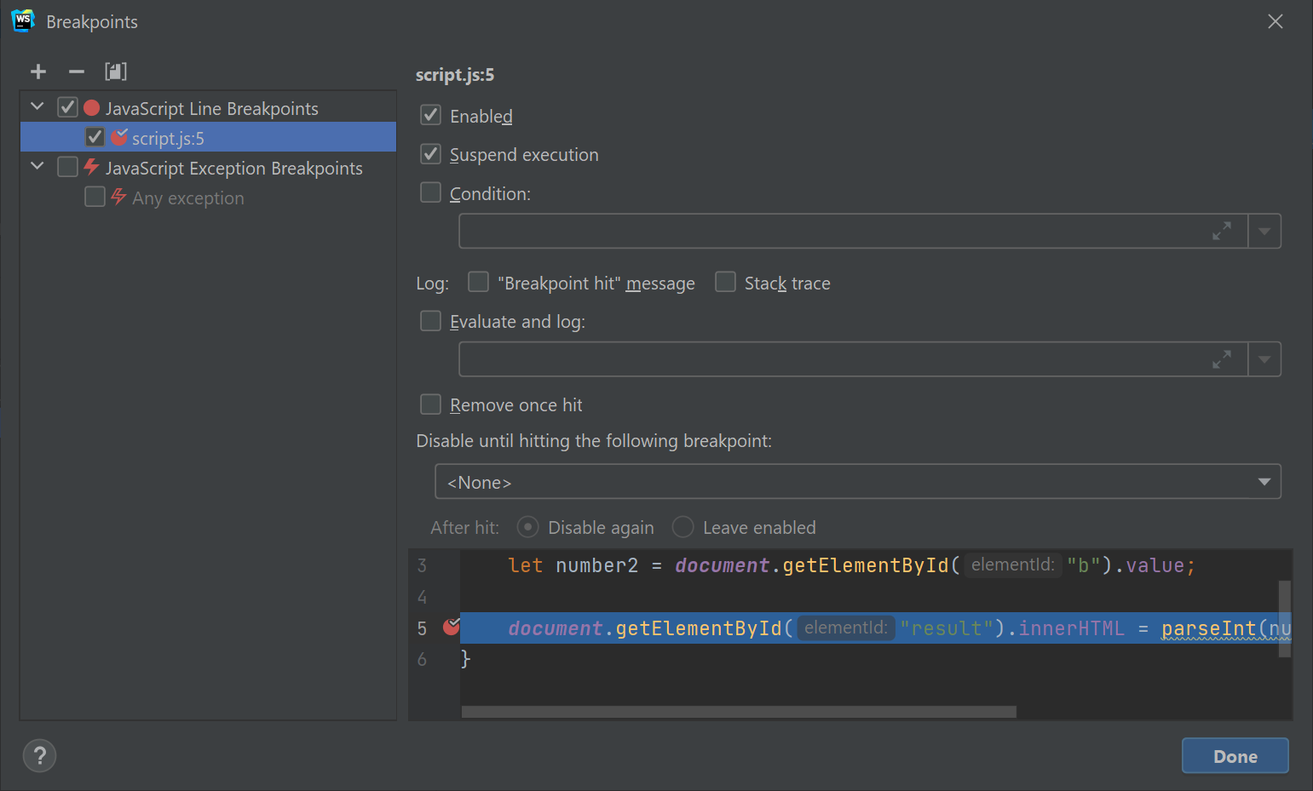Open the <None> disable-until-hit breakpoint dropdown
The height and width of the screenshot is (791, 1313).
click(x=1265, y=481)
